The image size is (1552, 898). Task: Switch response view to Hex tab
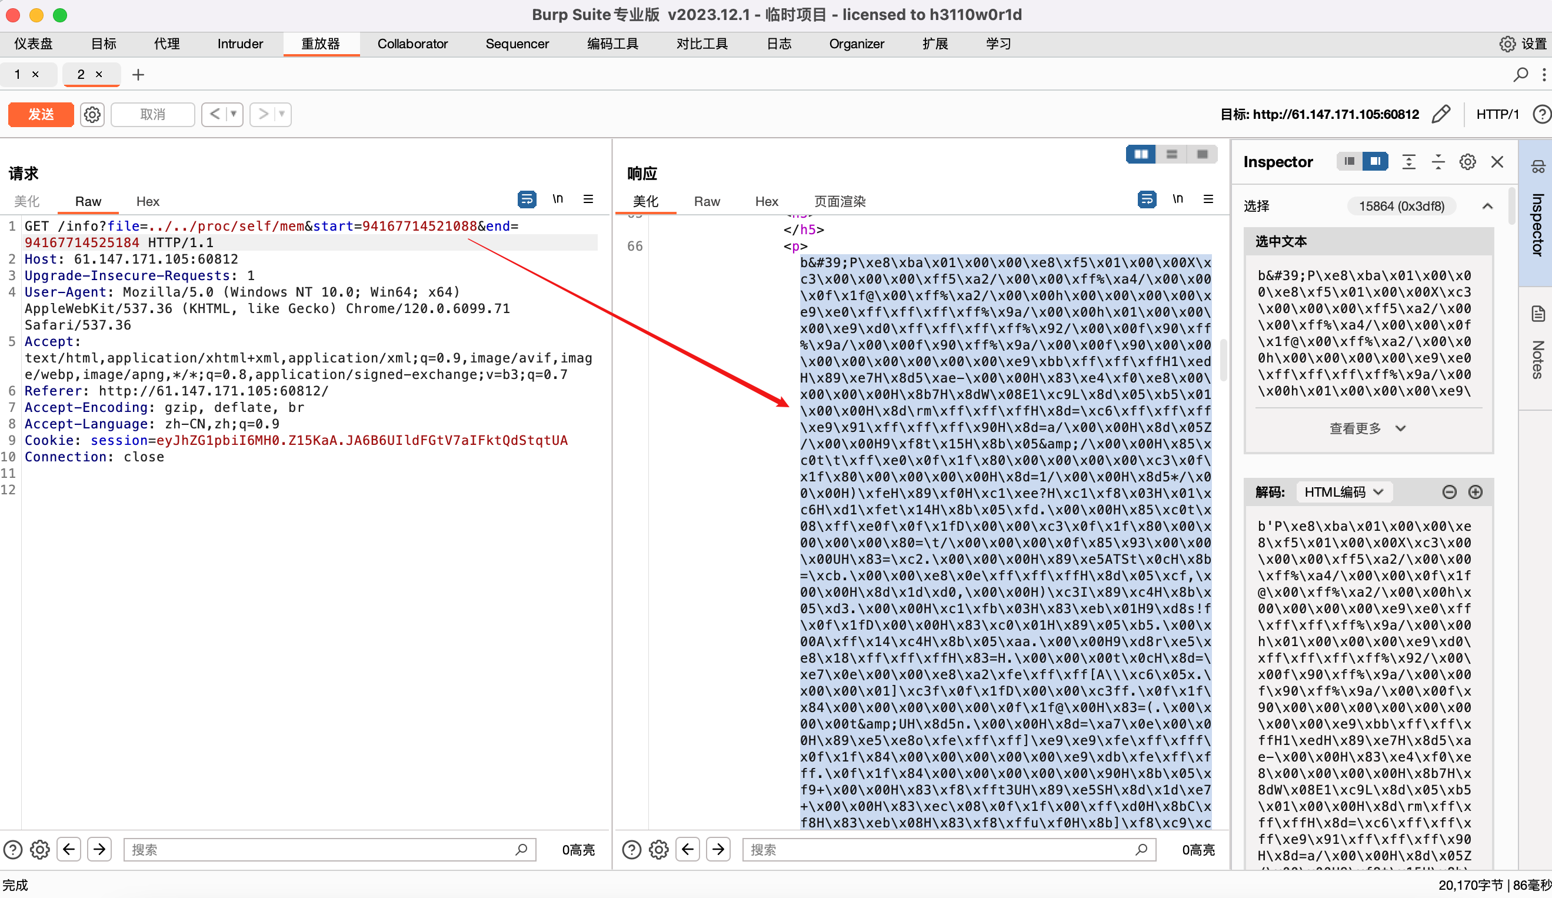(766, 201)
